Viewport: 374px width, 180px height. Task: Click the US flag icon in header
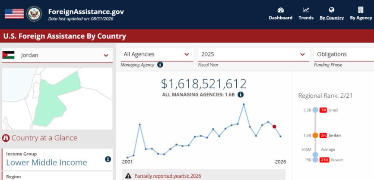tap(14, 13)
